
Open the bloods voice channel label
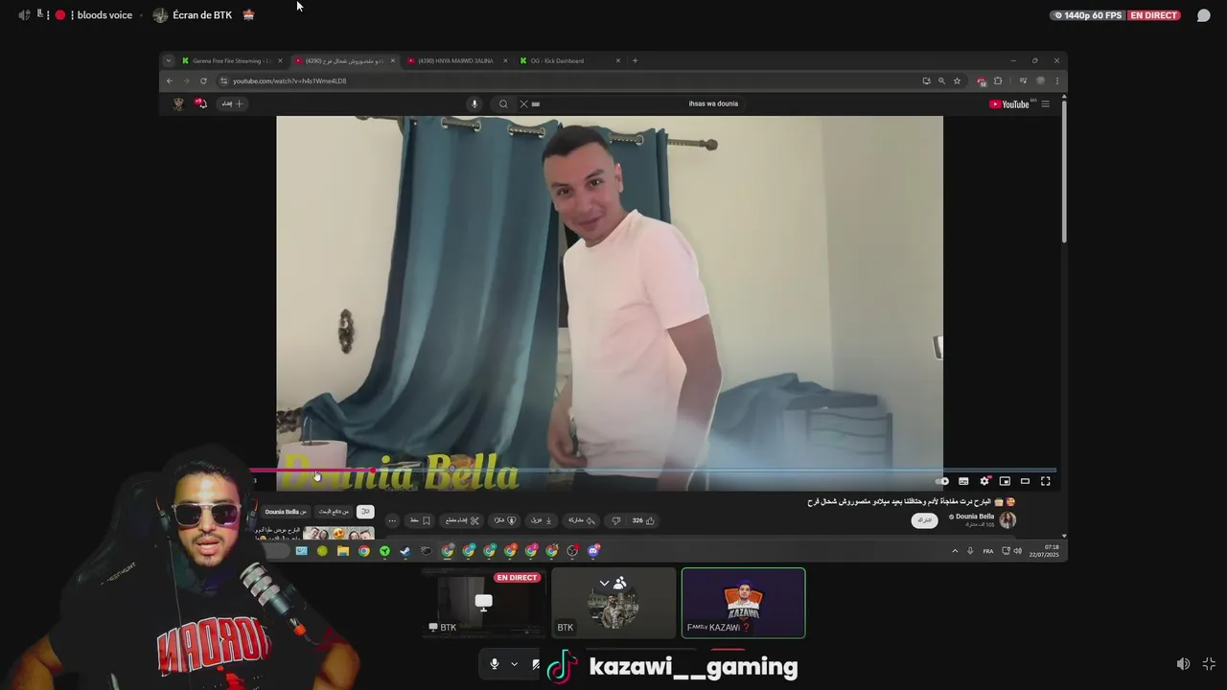104,15
